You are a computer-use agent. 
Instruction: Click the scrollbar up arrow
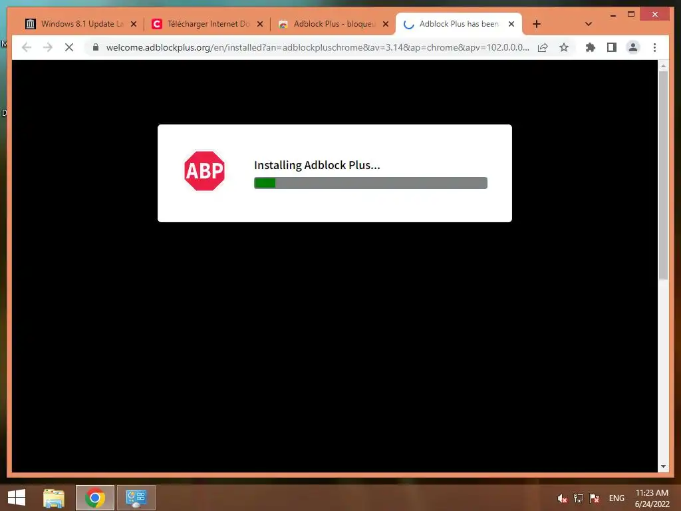click(663, 66)
